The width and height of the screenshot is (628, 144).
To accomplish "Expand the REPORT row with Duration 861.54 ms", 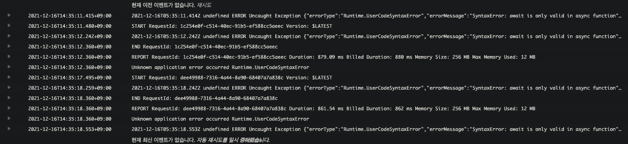I will (9, 108).
